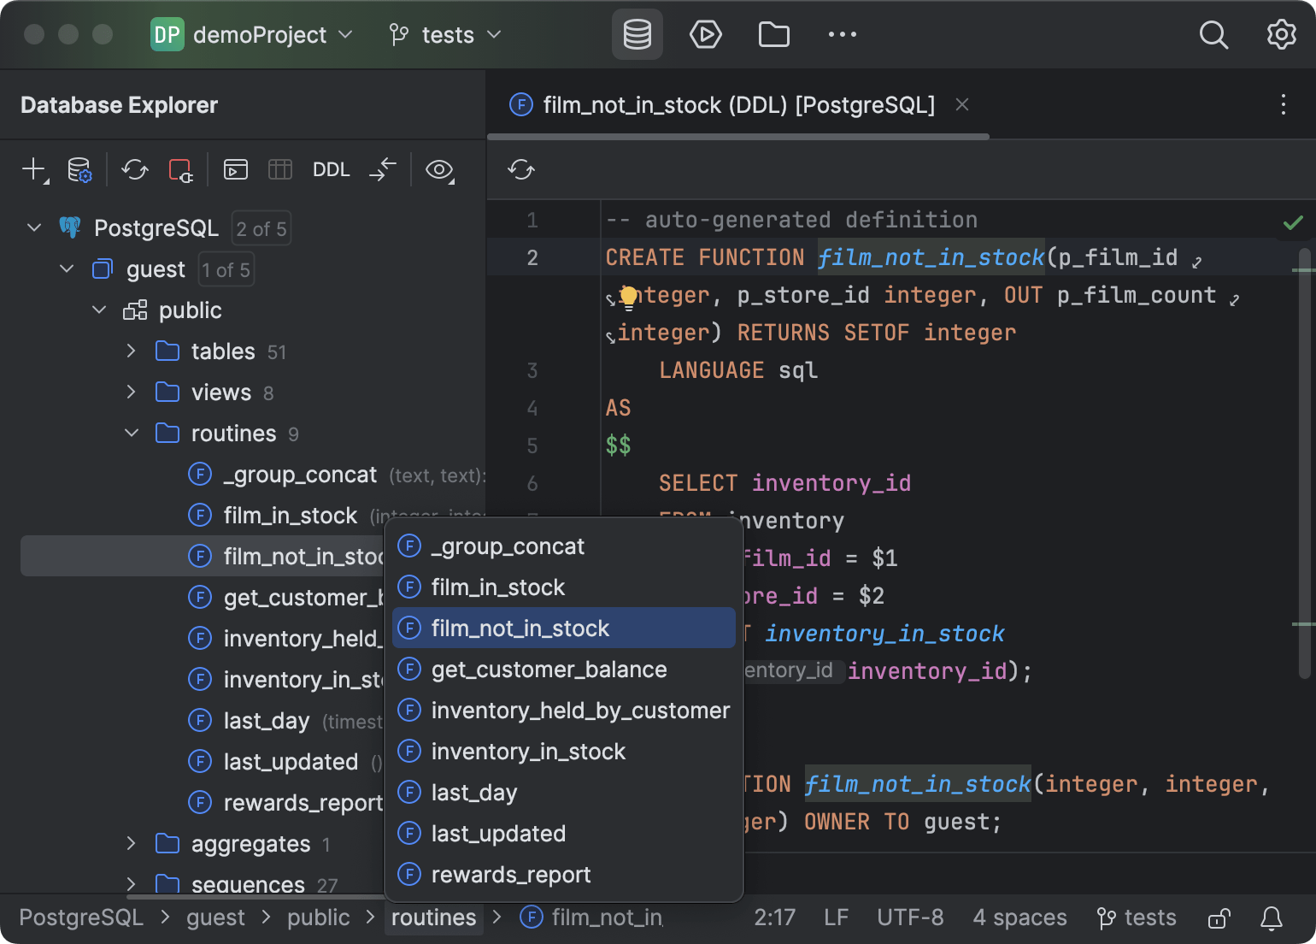This screenshot has height=944, width=1316.
Task: Click the demoProject name in the title bar
Action: (x=260, y=34)
